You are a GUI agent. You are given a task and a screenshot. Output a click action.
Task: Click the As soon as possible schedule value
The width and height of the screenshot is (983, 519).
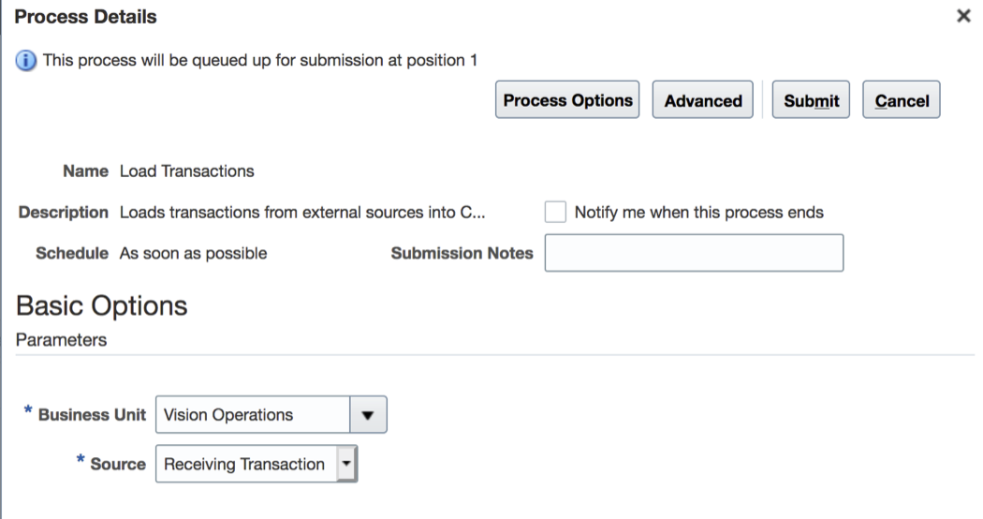[193, 253]
